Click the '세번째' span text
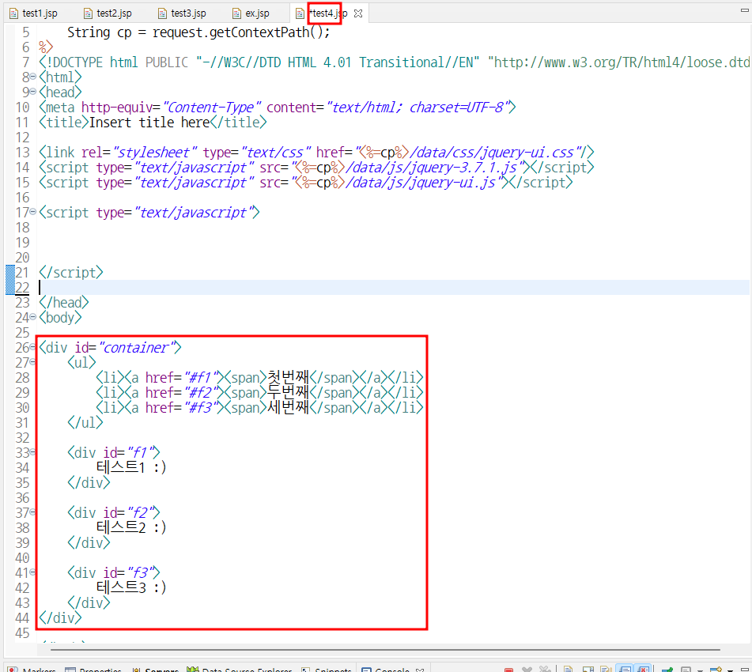The height and width of the screenshot is (672, 752). click(288, 407)
